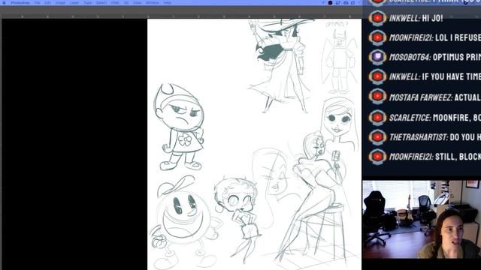Click YouTube badge beside "MOONFIRE21: LOL I REFUSE"
Viewport: 481px width, 270px height.
377,37
